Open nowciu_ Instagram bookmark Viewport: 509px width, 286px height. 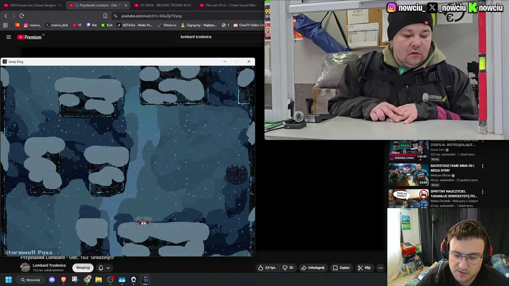(x=32, y=25)
